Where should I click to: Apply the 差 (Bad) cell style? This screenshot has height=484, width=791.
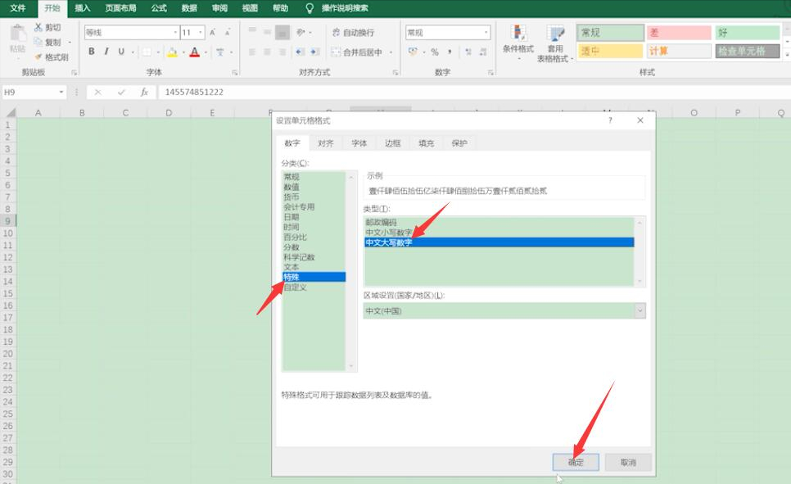click(x=679, y=32)
